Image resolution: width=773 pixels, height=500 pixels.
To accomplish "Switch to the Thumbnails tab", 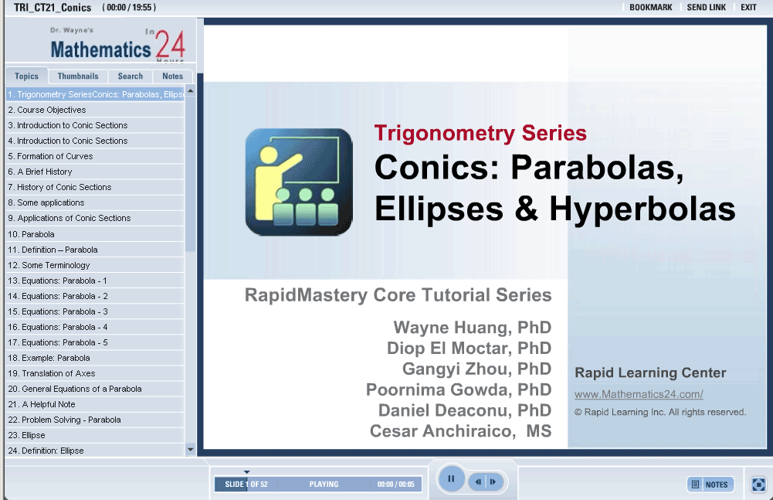I will [x=78, y=76].
